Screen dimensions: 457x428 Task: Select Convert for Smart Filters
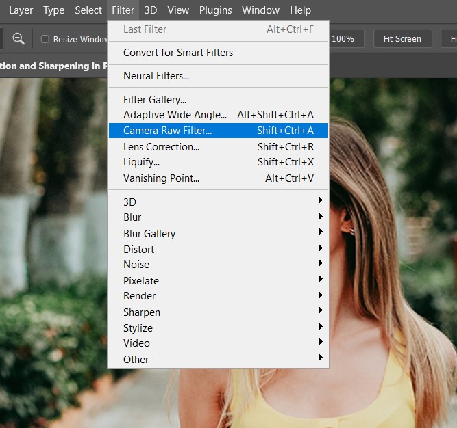(178, 53)
